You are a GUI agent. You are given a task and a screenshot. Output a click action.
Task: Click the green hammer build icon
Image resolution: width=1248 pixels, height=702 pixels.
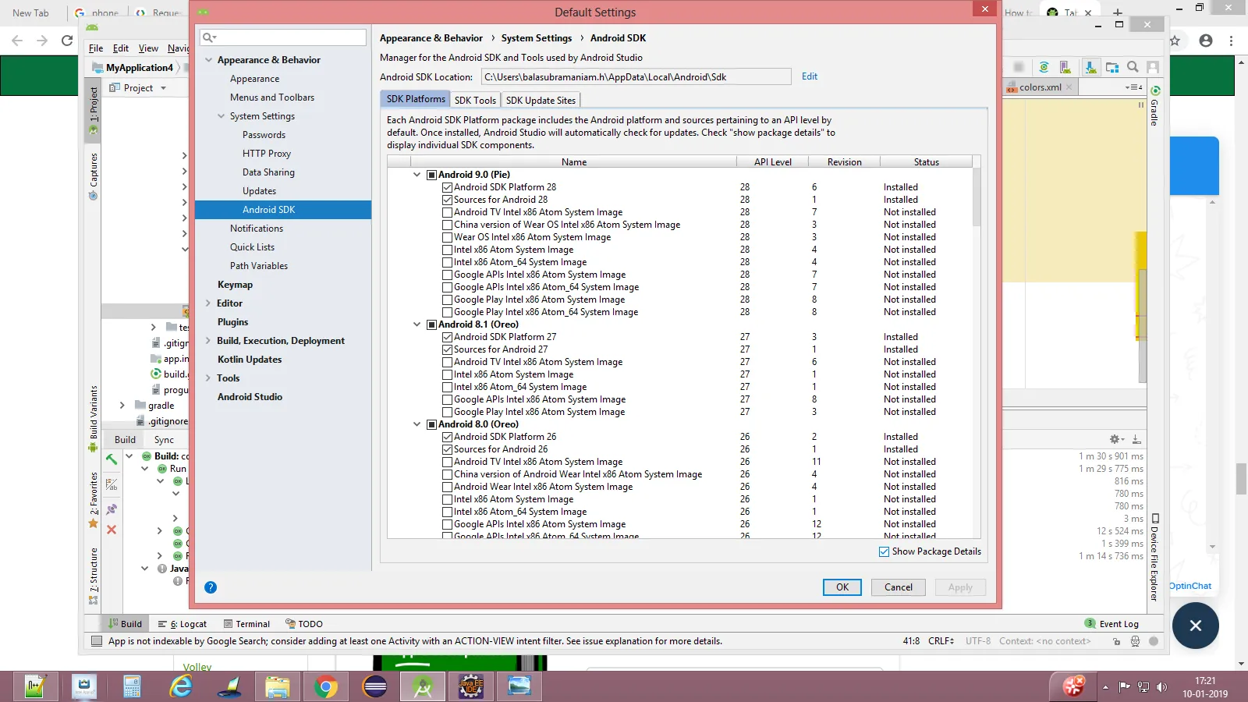pos(112,459)
